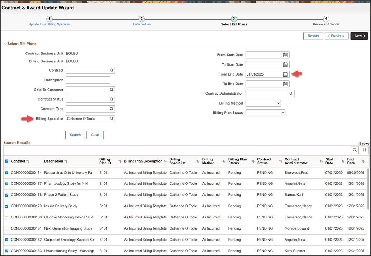Viewport: 371px width, 256px height.
Task: Click into the Description text field
Action: (88, 80)
